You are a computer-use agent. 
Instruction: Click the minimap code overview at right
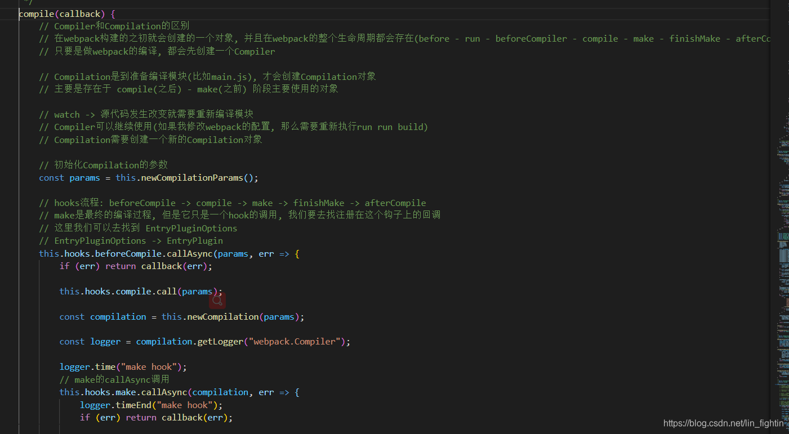point(783,217)
